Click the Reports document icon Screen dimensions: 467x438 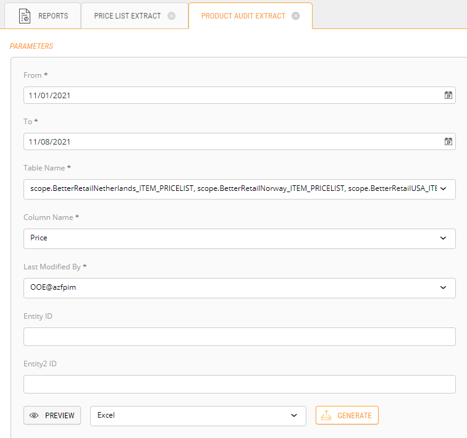click(x=25, y=16)
